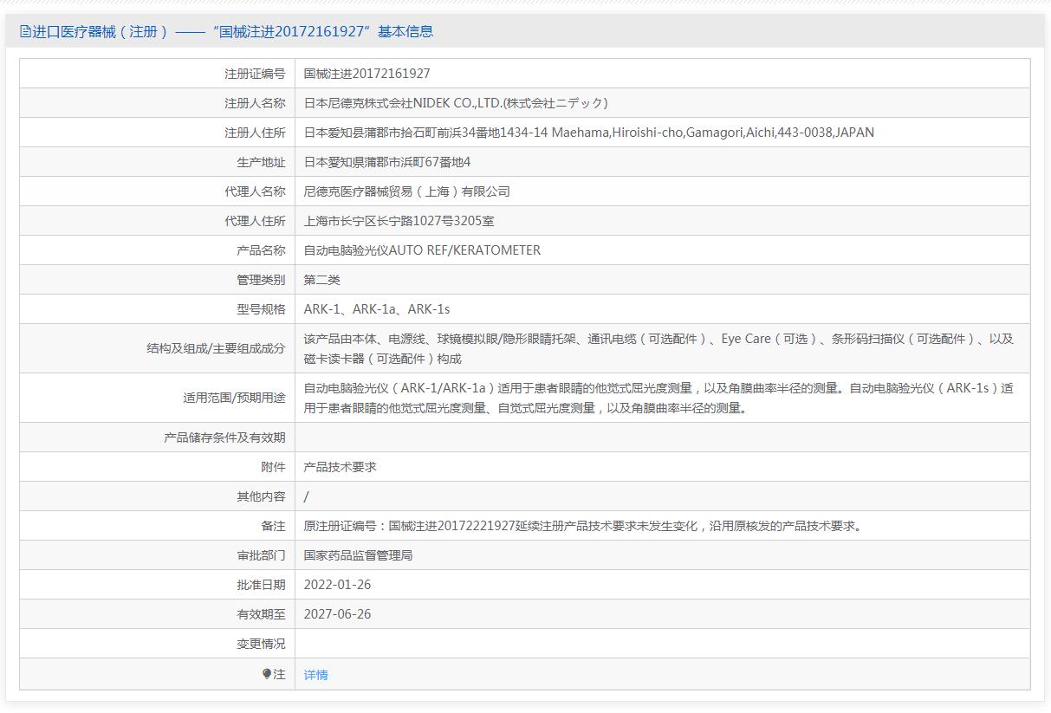Select the expiry date 2027-06-26
This screenshot has height=713, width=1051.
337,614
